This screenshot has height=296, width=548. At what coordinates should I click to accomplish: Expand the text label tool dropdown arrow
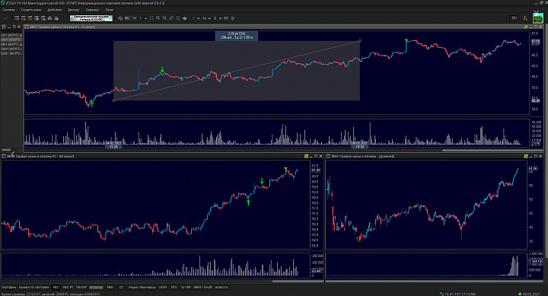[209, 18]
